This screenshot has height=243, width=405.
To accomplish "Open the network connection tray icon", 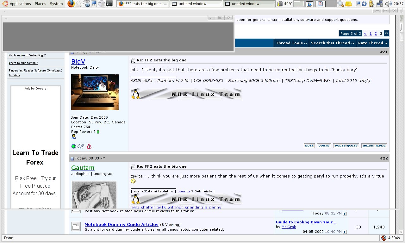I will click(x=379, y=4).
